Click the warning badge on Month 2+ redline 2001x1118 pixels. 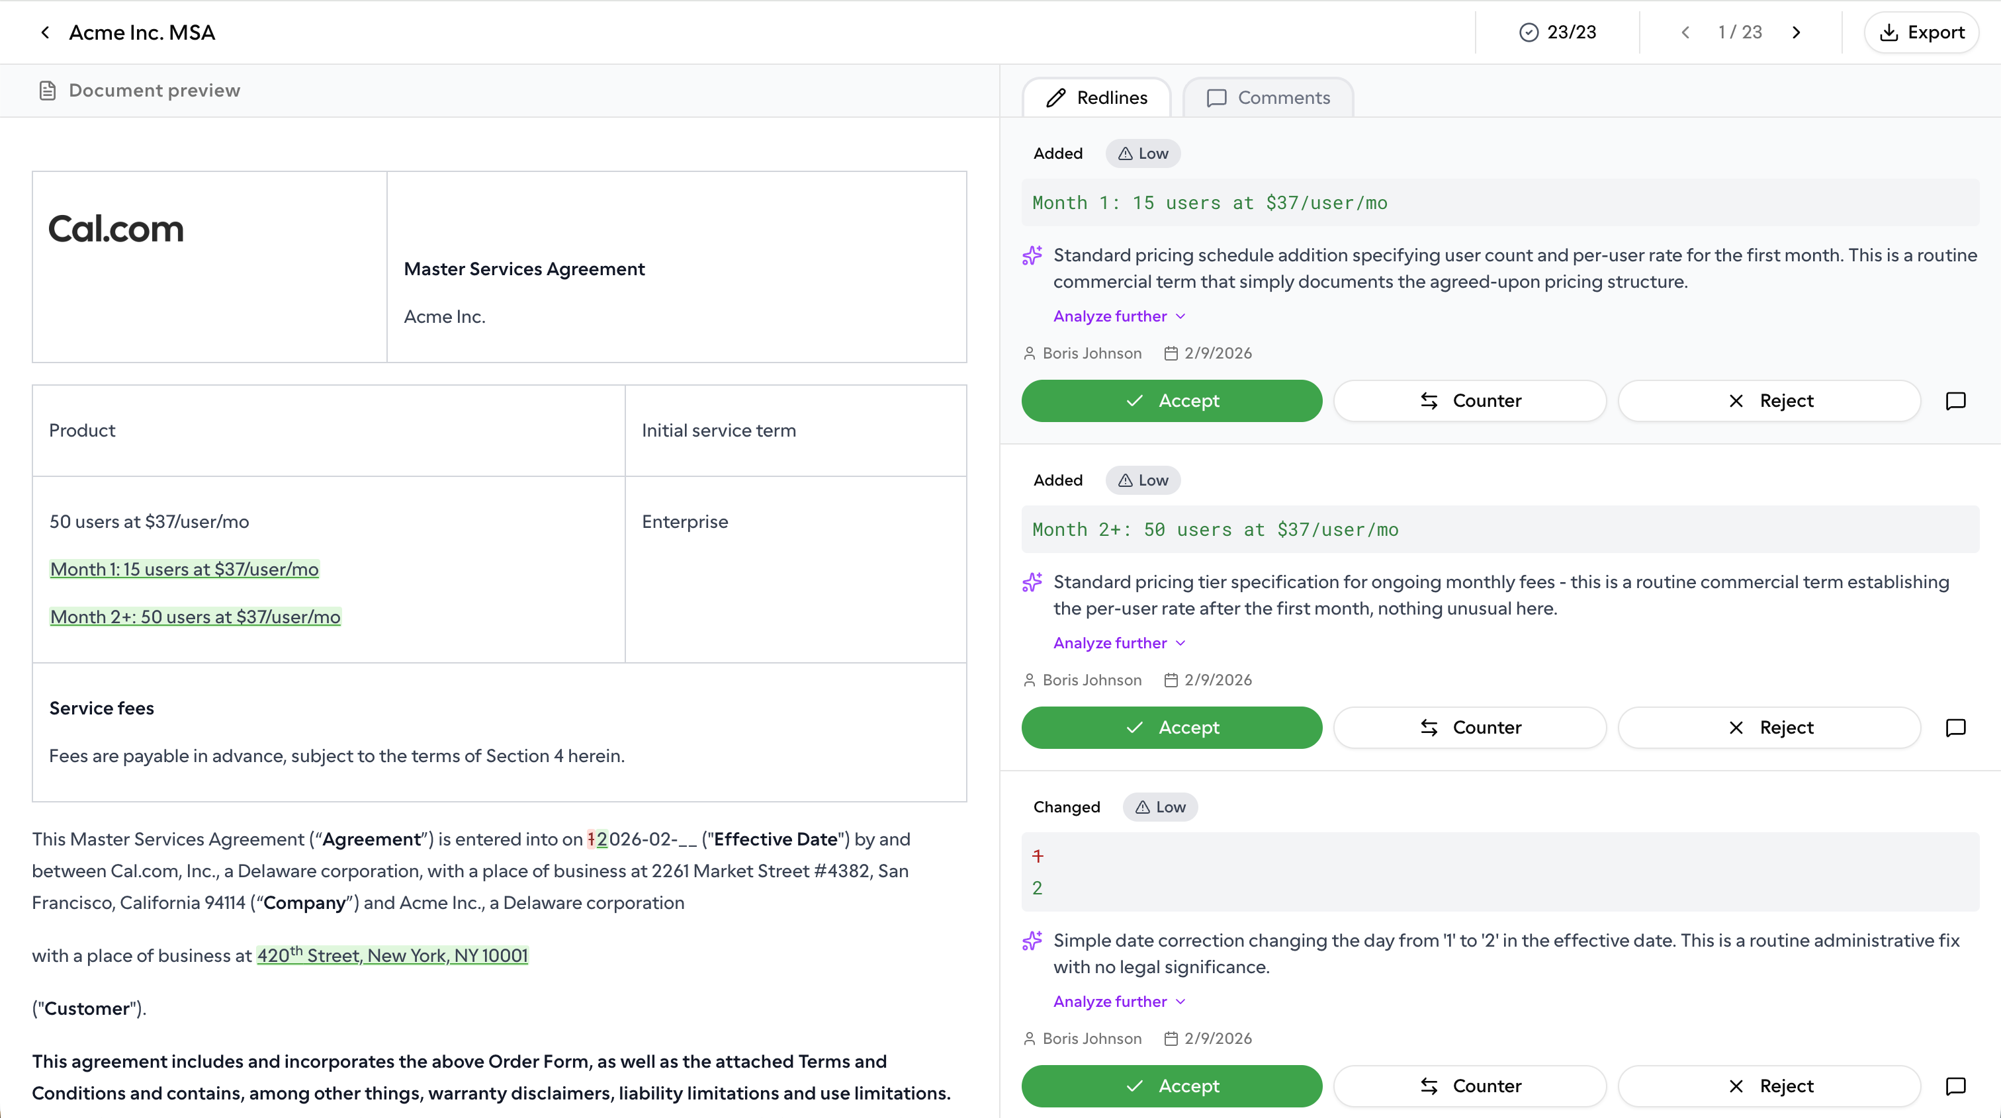pos(1142,480)
